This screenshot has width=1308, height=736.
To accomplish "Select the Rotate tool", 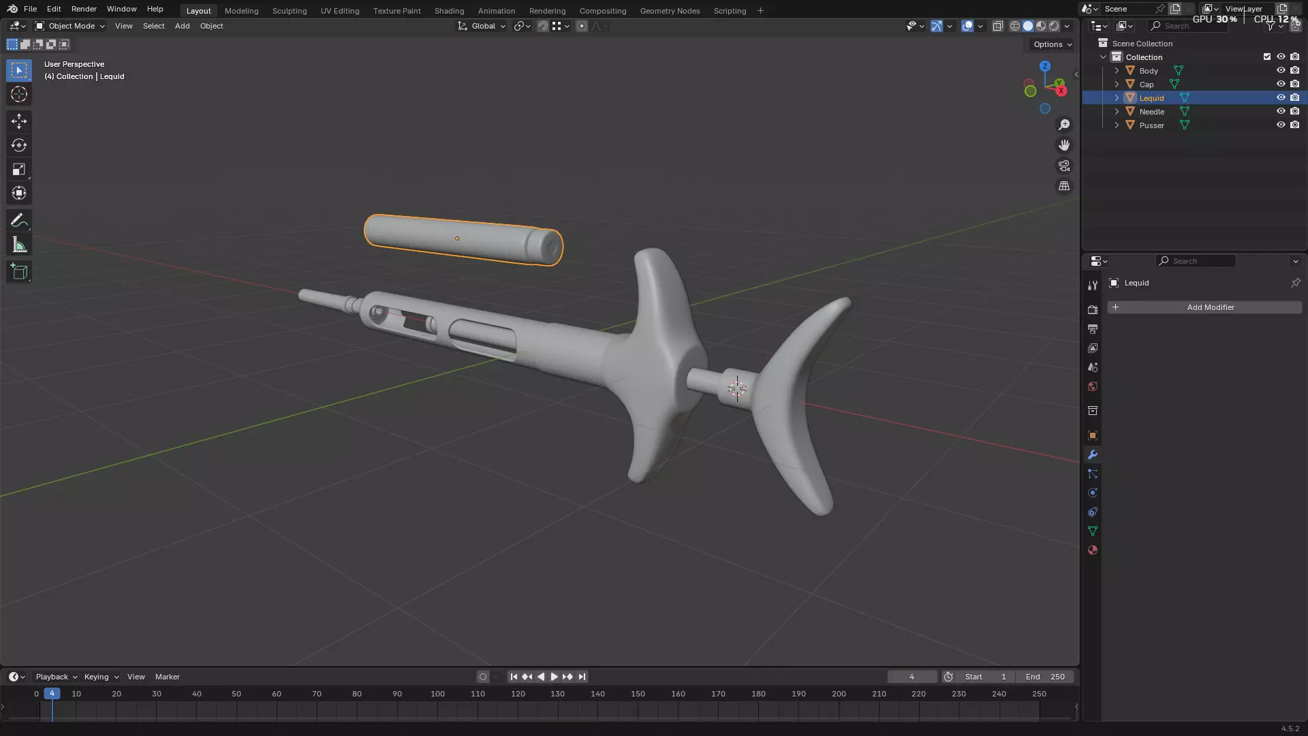I will [19, 145].
